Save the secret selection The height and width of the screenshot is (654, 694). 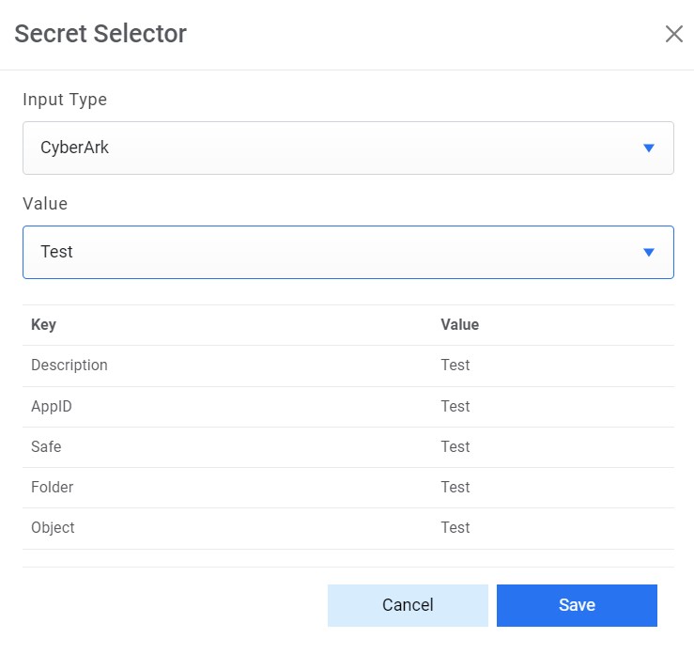(577, 605)
